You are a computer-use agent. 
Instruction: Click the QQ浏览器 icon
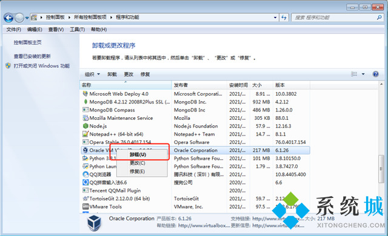[85, 174]
